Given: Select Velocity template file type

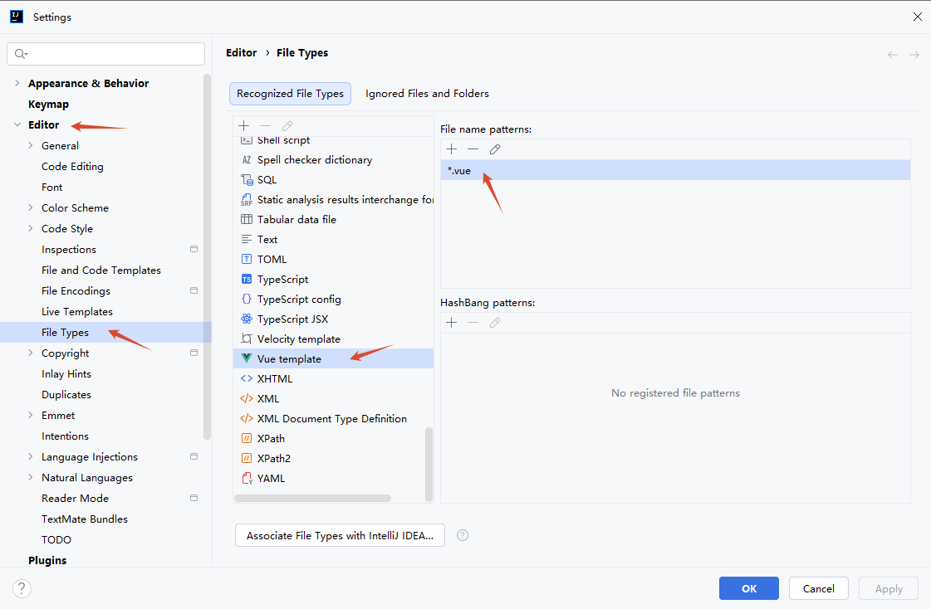Looking at the screenshot, I should pos(333,339).
